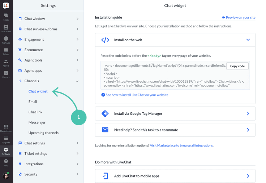This screenshot has height=183, width=266.
Task: Click Need help? Send this task label
Action: [x=146, y=130]
